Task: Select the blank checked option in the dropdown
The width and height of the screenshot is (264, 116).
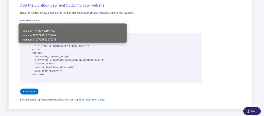Action: (72, 27)
